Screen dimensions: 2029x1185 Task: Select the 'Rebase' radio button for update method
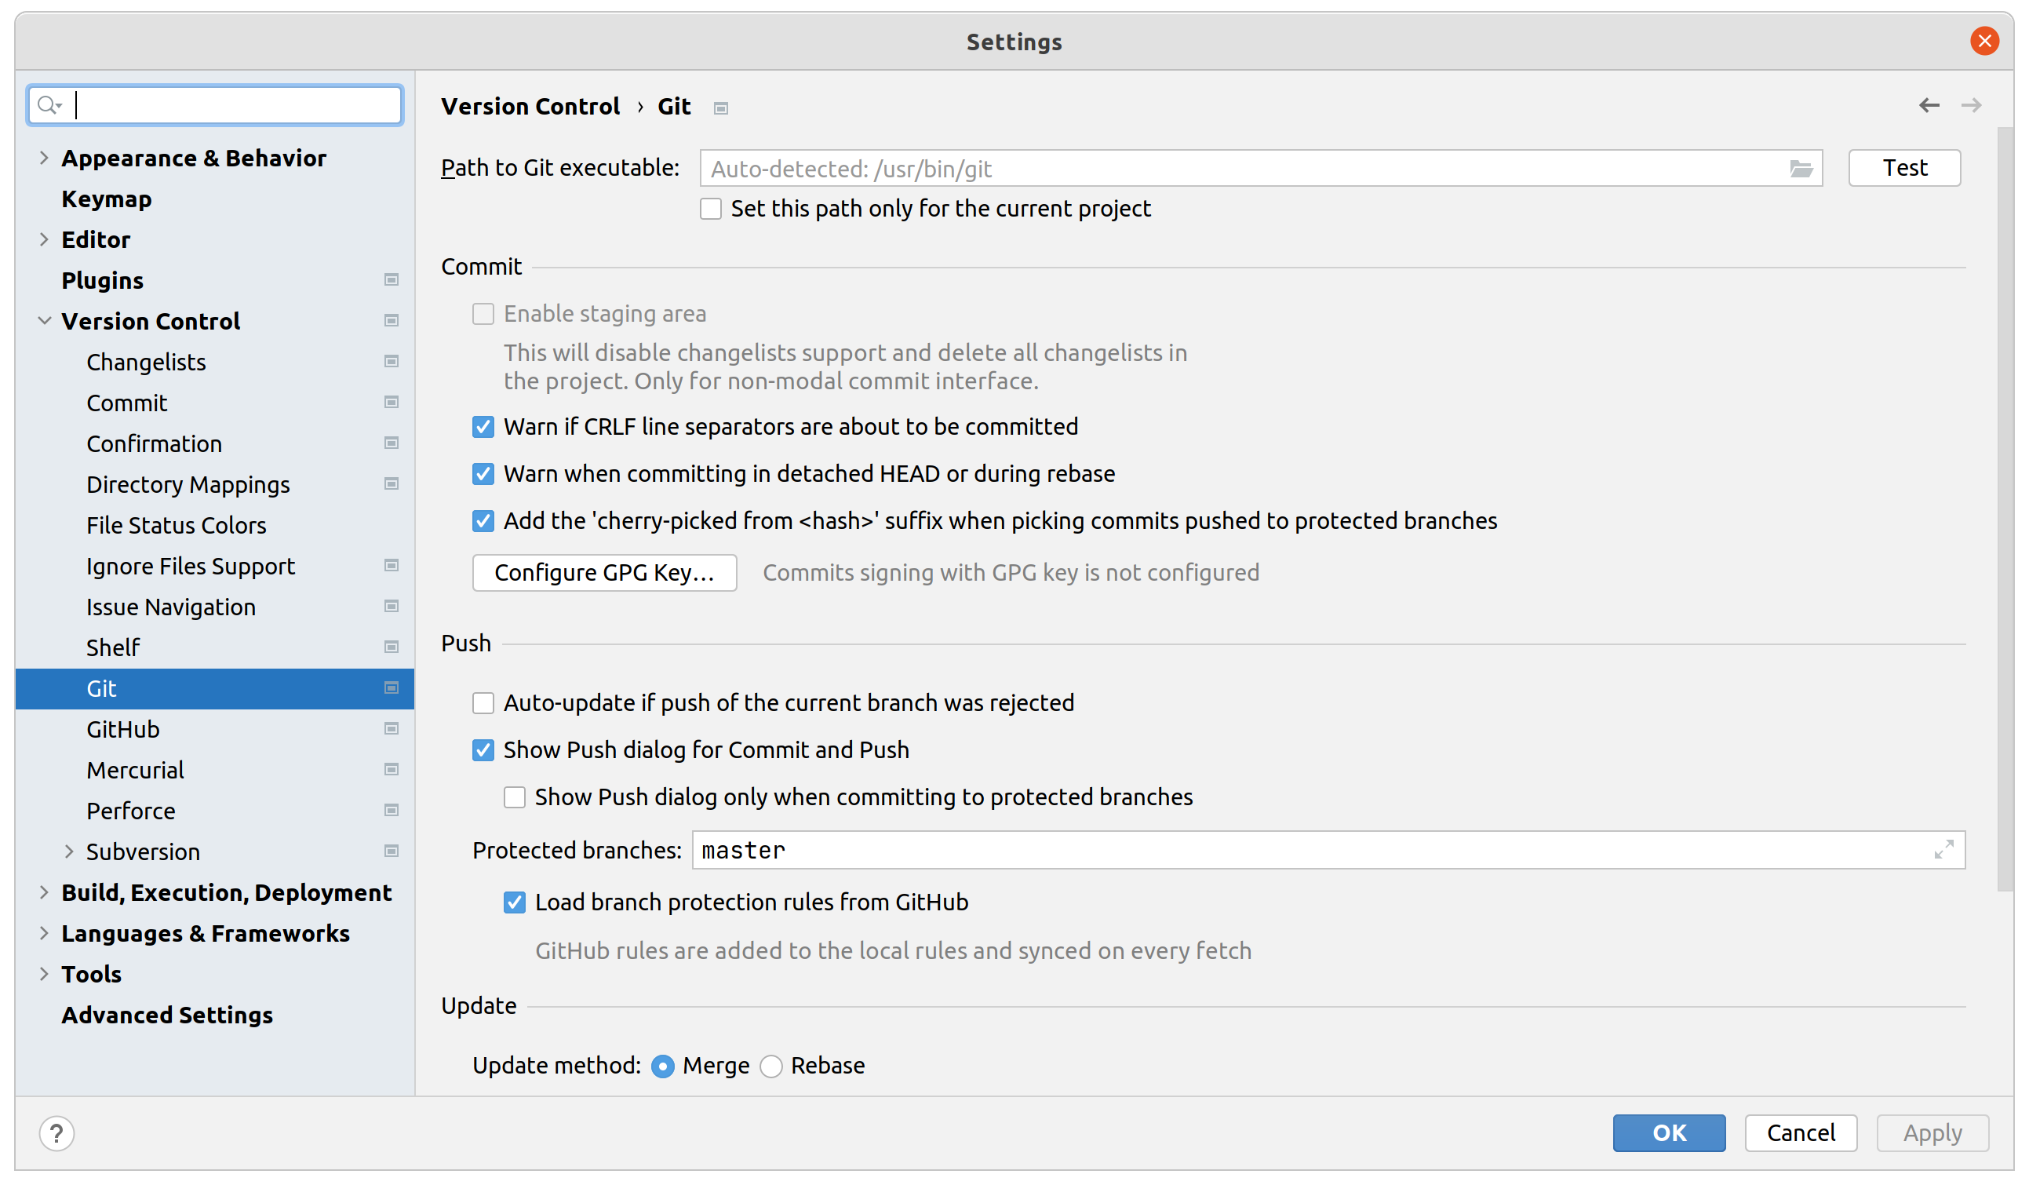point(774,1065)
